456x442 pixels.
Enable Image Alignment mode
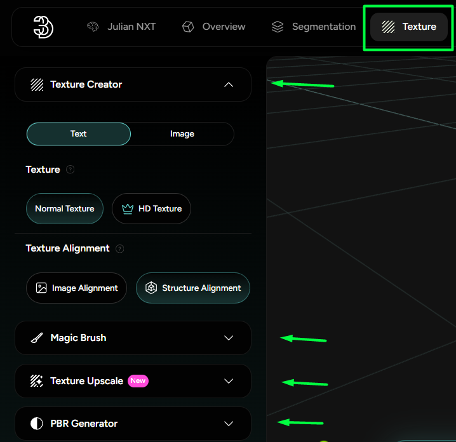[76, 288]
